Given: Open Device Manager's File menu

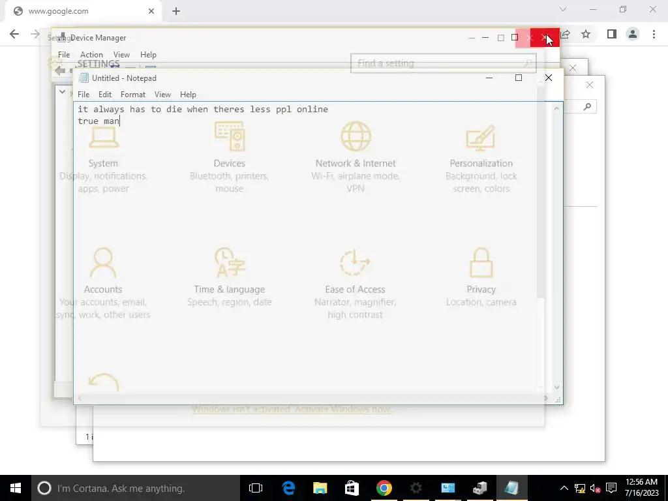Looking at the screenshot, I should point(64,55).
